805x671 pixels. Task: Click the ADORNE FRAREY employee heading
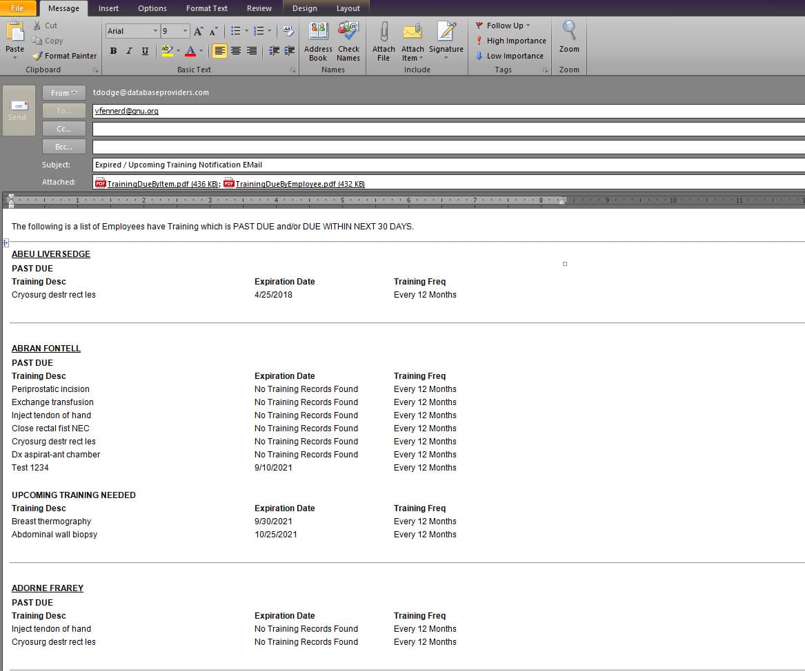tap(48, 588)
